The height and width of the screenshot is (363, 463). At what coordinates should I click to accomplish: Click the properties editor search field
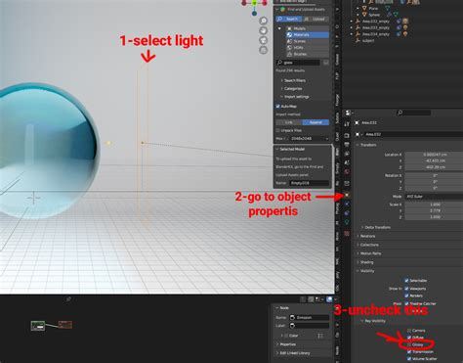pyautogui.click(x=413, y=113)
